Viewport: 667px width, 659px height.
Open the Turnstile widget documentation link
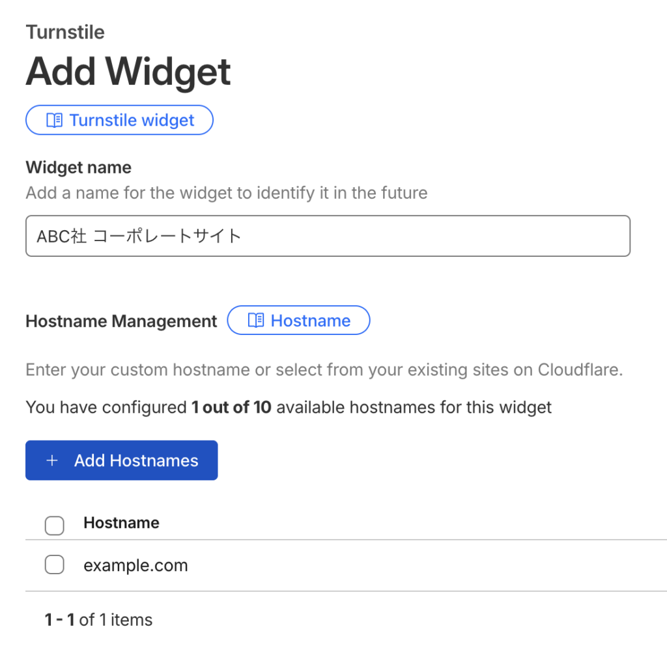point(132,121)
